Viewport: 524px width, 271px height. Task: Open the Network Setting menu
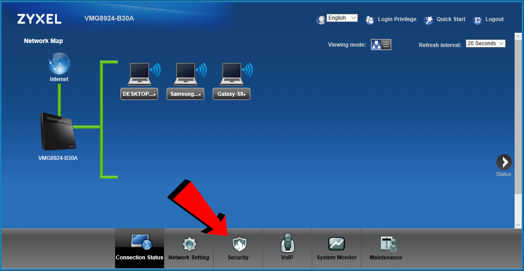(x=189, y=248)
